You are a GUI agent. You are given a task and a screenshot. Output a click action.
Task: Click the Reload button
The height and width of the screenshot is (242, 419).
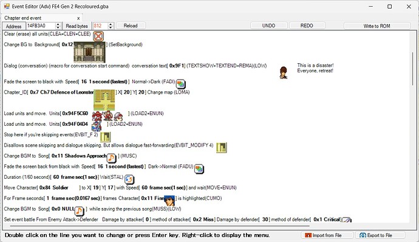pyautogui.click(x=131, y=26)
